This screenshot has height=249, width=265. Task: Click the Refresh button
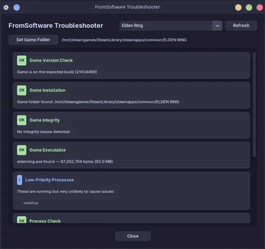pos(241,26)
